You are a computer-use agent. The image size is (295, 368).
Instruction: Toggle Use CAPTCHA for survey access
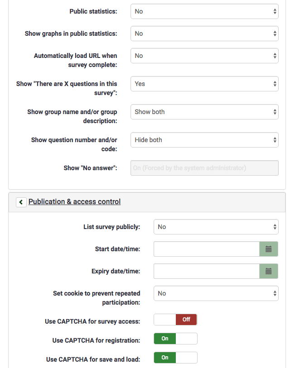[175, 320]
